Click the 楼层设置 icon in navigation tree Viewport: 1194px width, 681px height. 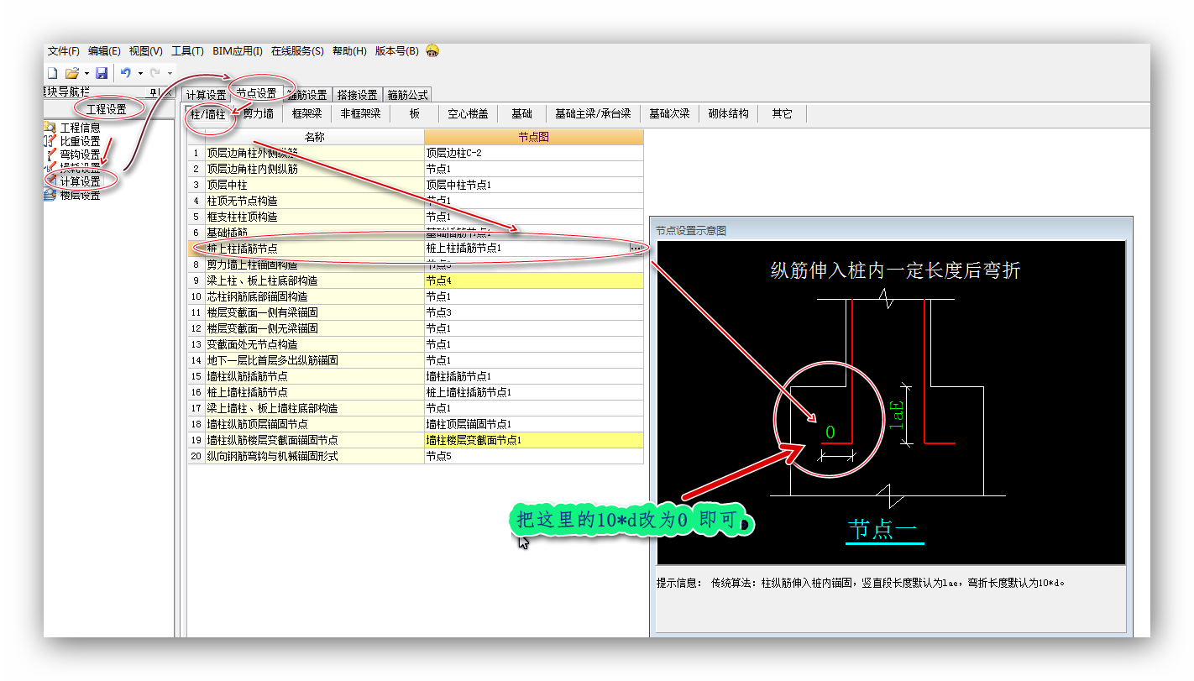click(50, 195)
